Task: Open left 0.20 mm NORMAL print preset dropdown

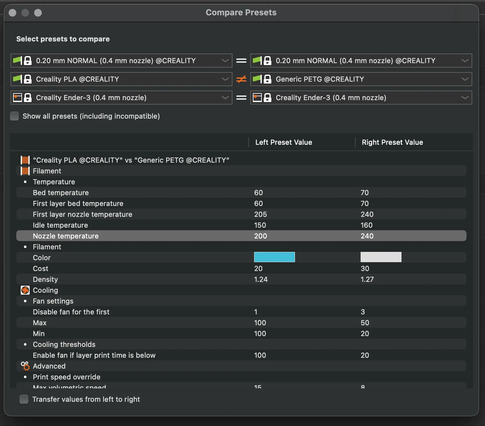Action: click(x=121, y=61)
